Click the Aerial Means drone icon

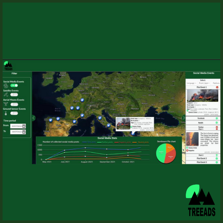(x=6, y=104)
